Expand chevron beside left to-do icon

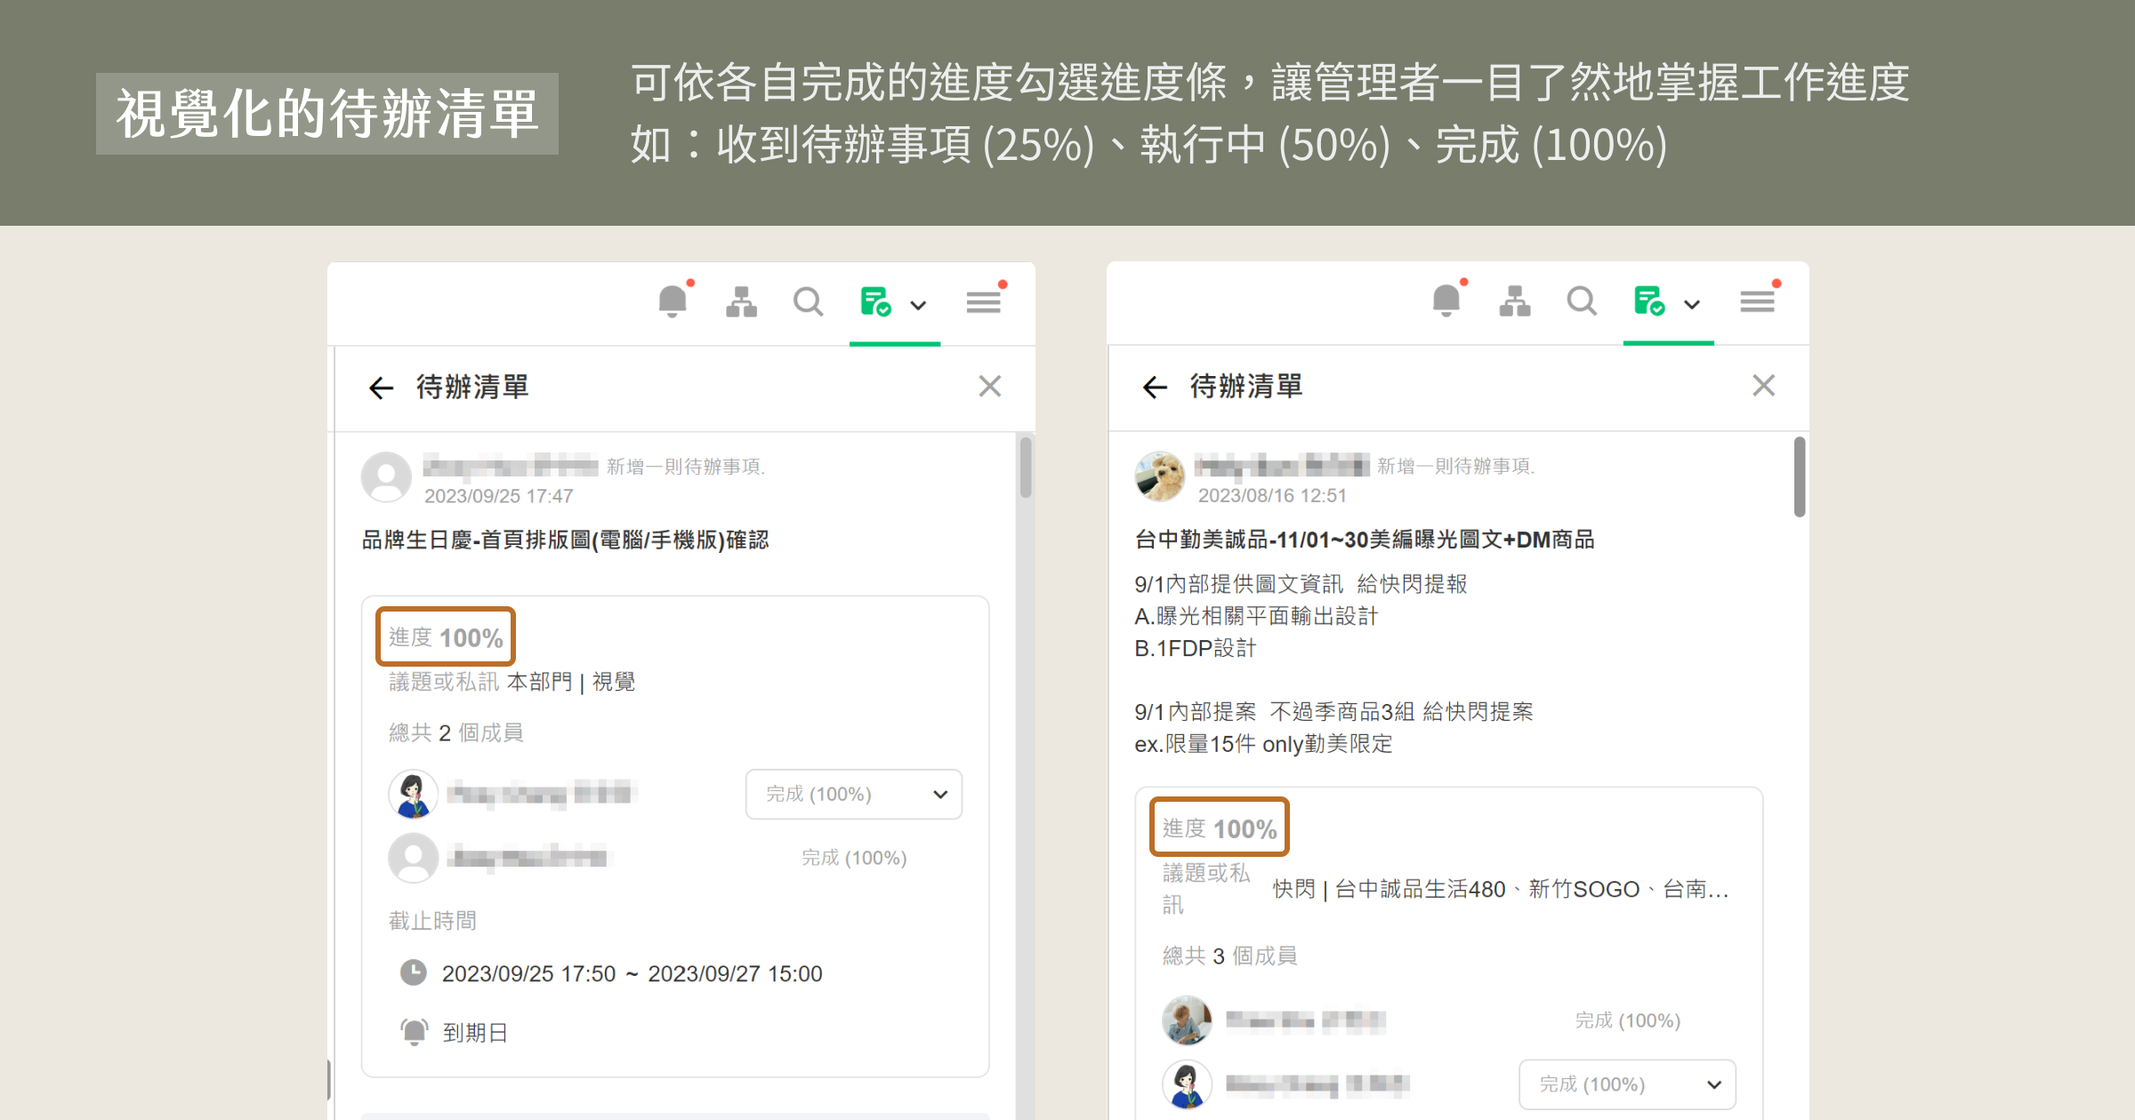coord(919,305)
